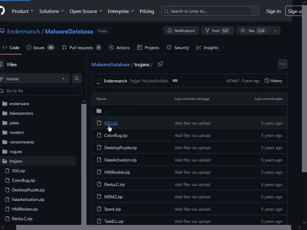
Task: Open Spark.zip in the file list
Action: point(112,209)
